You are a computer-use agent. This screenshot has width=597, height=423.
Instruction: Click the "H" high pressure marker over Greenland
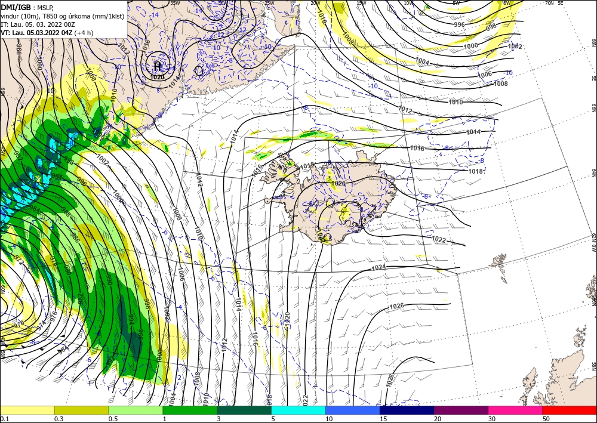tap(157, 67)
